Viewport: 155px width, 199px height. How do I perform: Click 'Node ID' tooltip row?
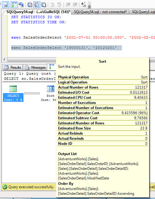click(103, 144)
